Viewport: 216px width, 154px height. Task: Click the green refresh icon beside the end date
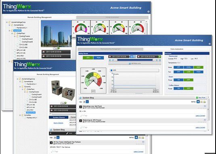159,56
